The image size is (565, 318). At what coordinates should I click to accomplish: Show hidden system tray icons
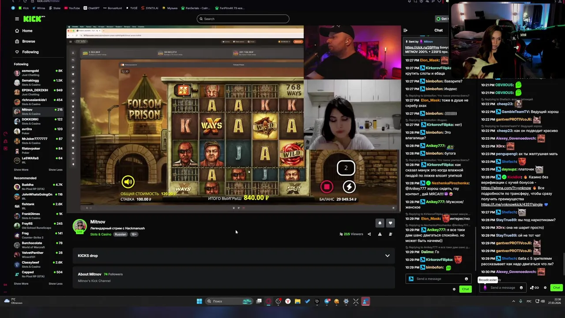513,301
